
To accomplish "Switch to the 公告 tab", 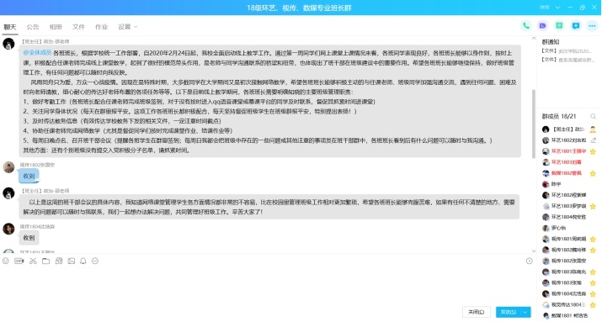I will pos(33,27).
